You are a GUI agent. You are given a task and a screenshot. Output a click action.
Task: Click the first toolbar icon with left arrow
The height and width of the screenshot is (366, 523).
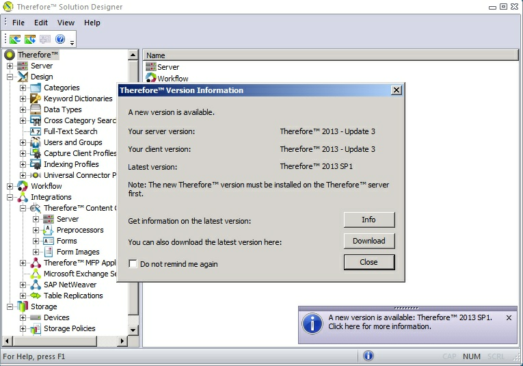15,40
